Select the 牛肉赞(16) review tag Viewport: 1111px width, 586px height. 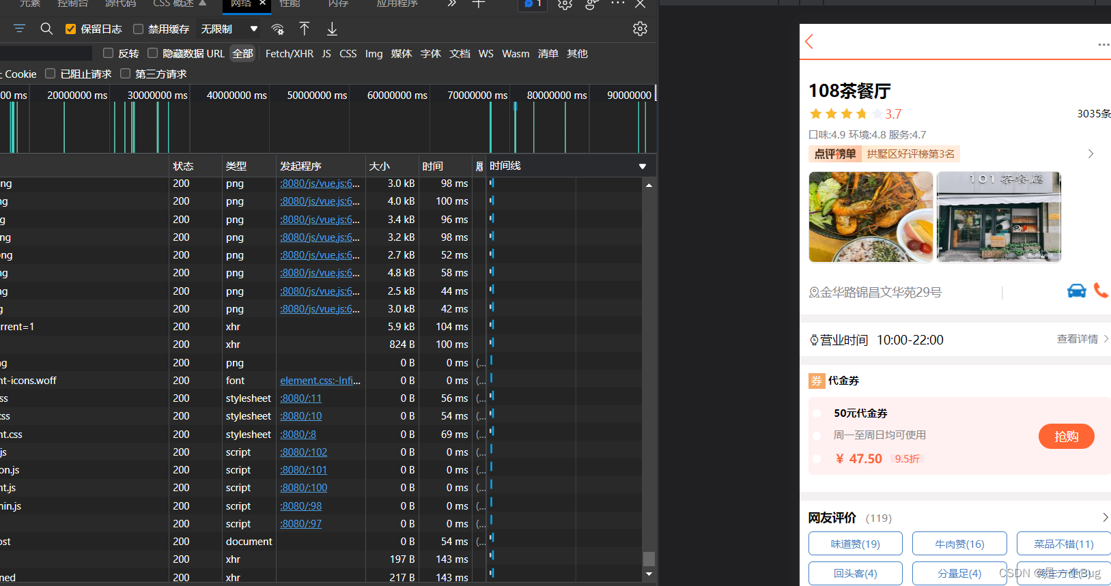(959, 544)
